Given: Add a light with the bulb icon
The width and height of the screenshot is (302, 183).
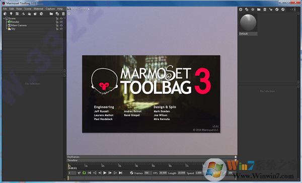Looking at the screenshot, I should (x=11, y=14).
